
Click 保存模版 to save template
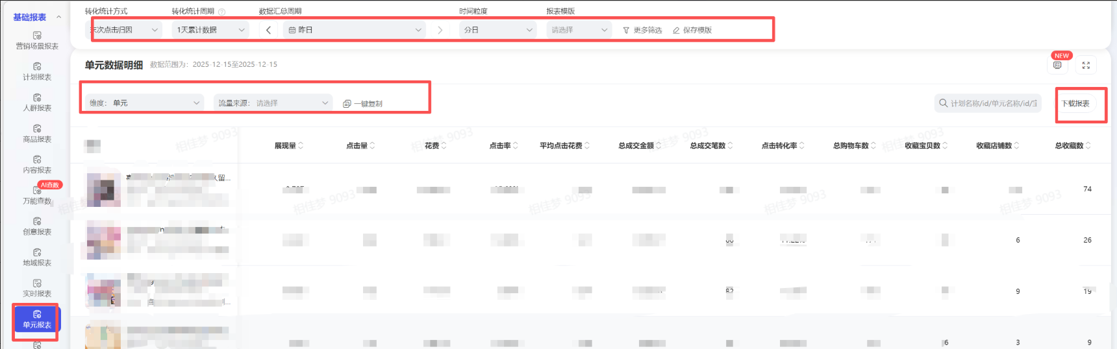(692, 30)
